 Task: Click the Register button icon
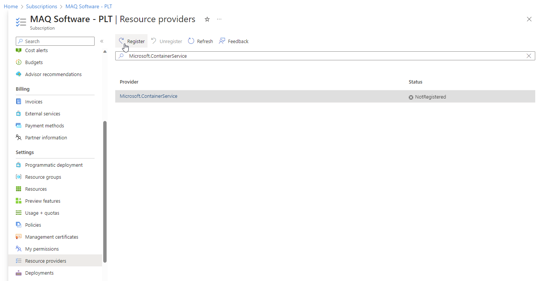122,40
